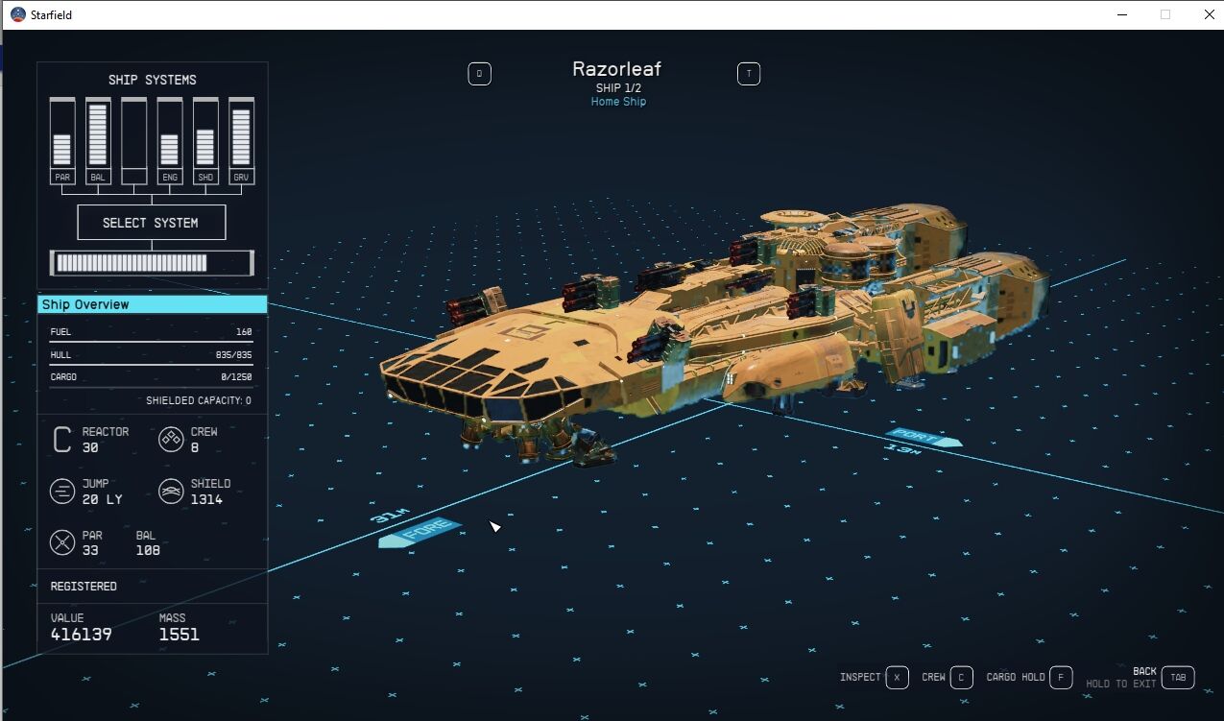The image size is (1224, 721).
Task: Click the SHIP 1/2 counter
Action: [618, 87]
